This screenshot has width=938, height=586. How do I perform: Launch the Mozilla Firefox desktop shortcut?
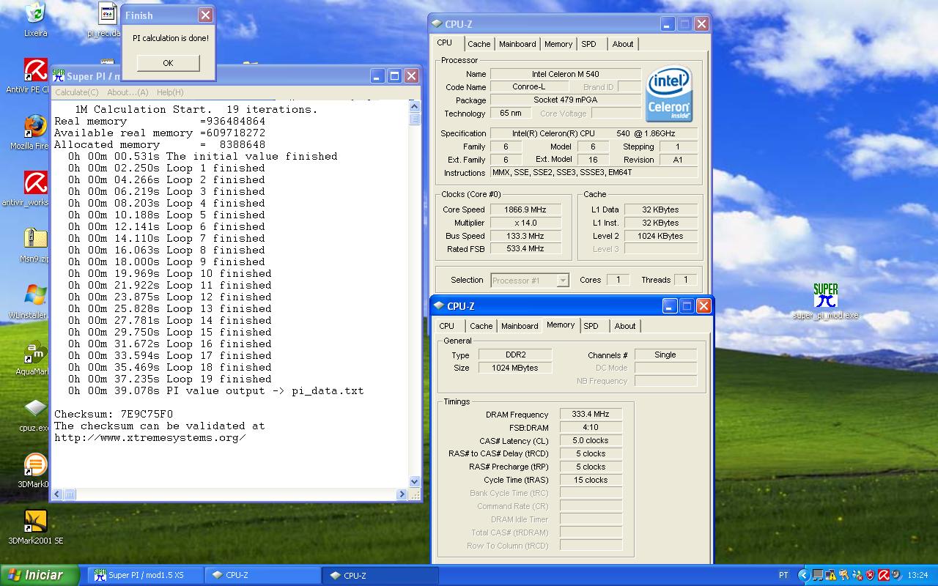(35, 132)
